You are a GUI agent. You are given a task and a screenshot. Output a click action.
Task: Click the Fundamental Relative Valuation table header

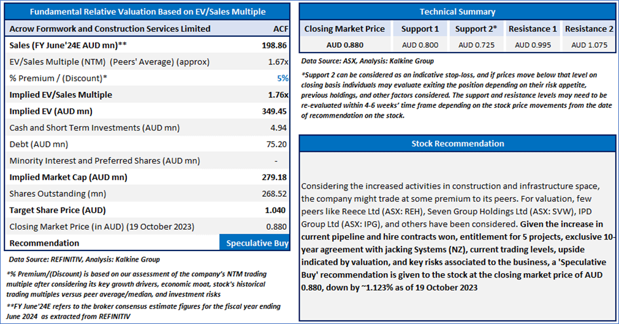point(147,12)
